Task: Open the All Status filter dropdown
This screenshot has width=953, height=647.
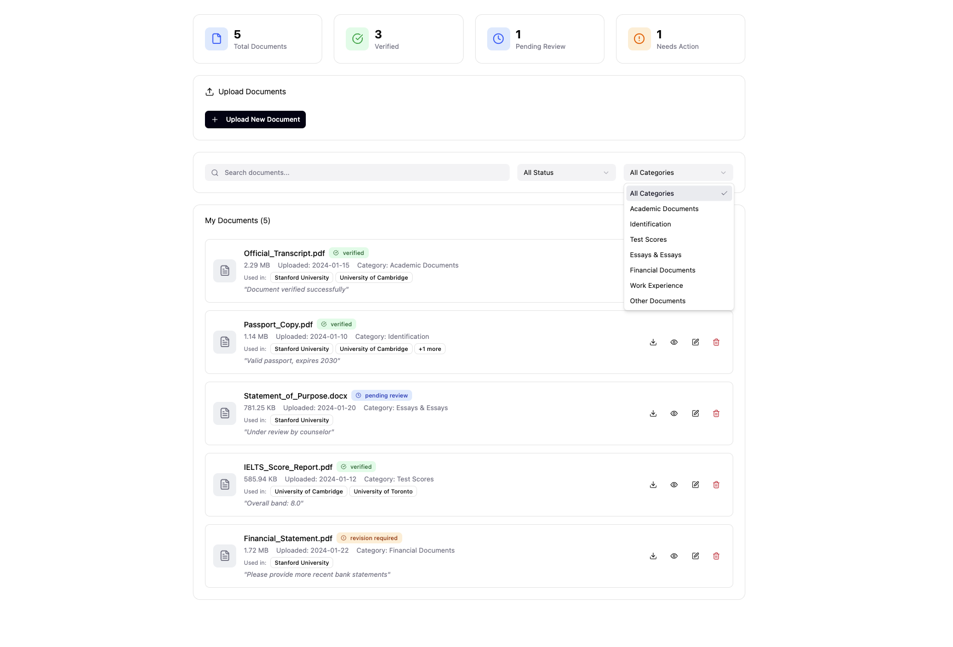Action: point(566,173)
